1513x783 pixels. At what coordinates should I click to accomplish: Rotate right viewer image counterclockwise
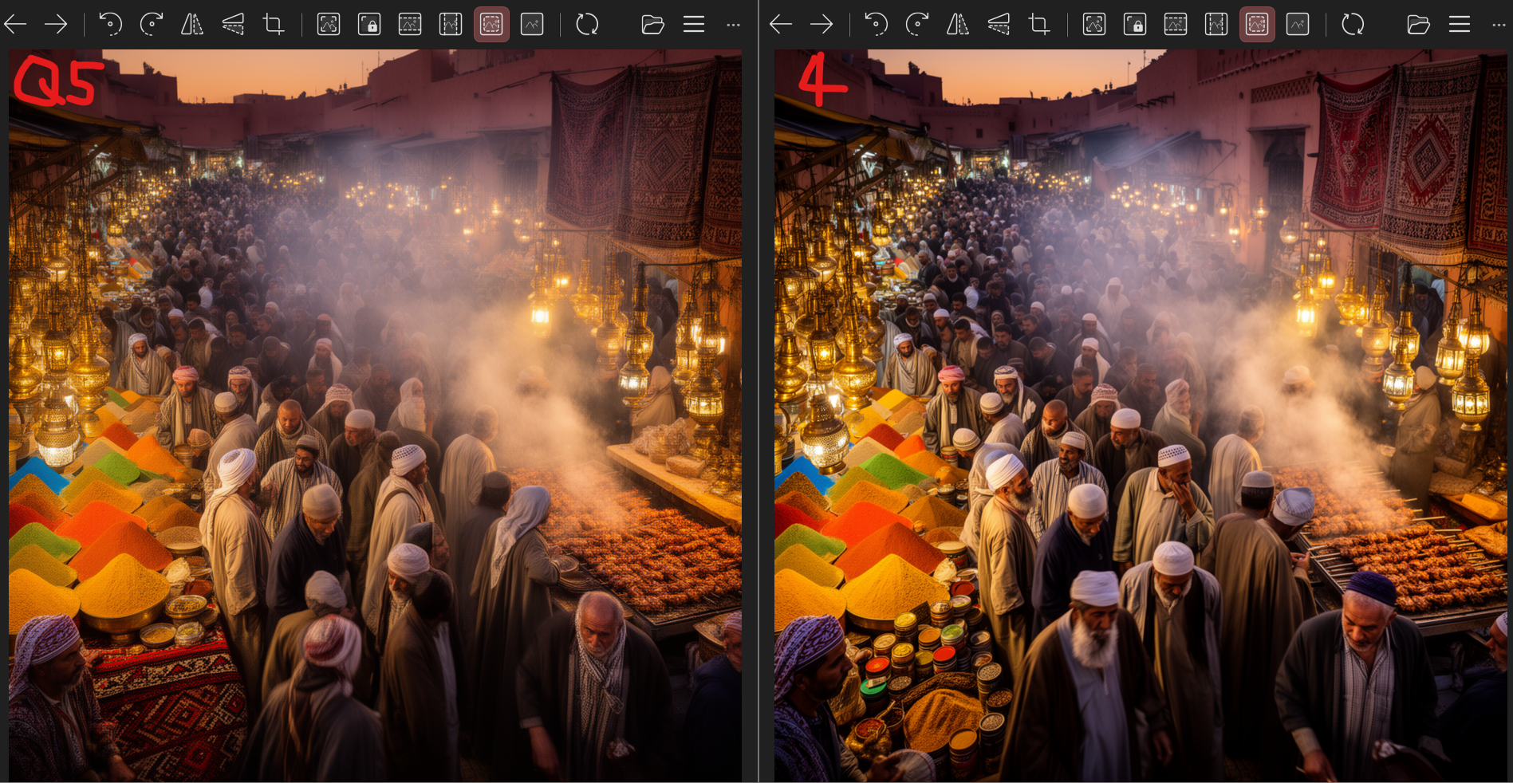click(876, 25)
